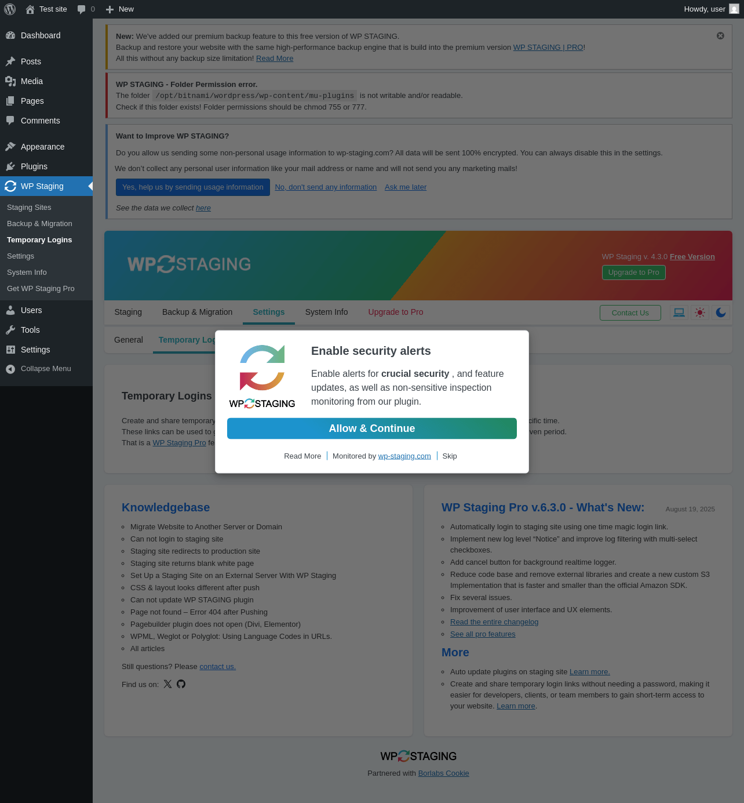Collapse the admin menu using arrow icon
This screenshot has width=744, height=803.
(10, 369)
